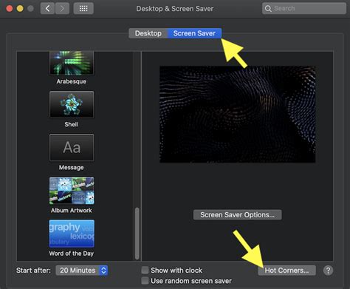This screenshot has height=289, width=350.
Task: Select the Word of the Day screen saver
Action: point(72,234)
